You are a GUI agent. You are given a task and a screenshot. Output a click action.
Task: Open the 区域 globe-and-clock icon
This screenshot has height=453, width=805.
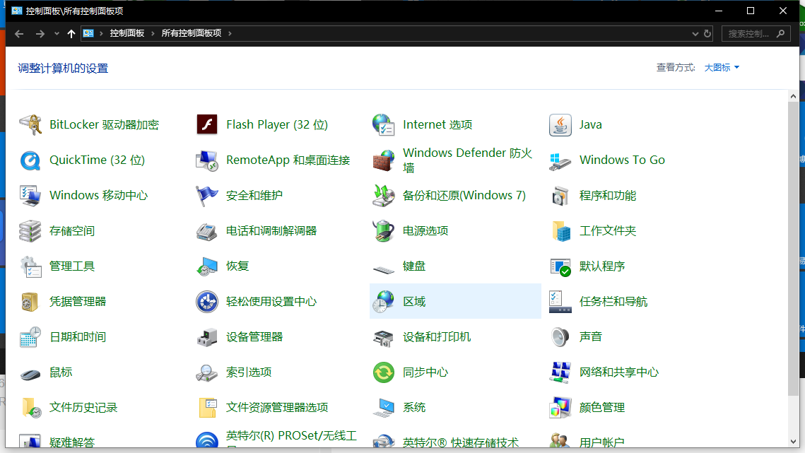coord(384,302)
